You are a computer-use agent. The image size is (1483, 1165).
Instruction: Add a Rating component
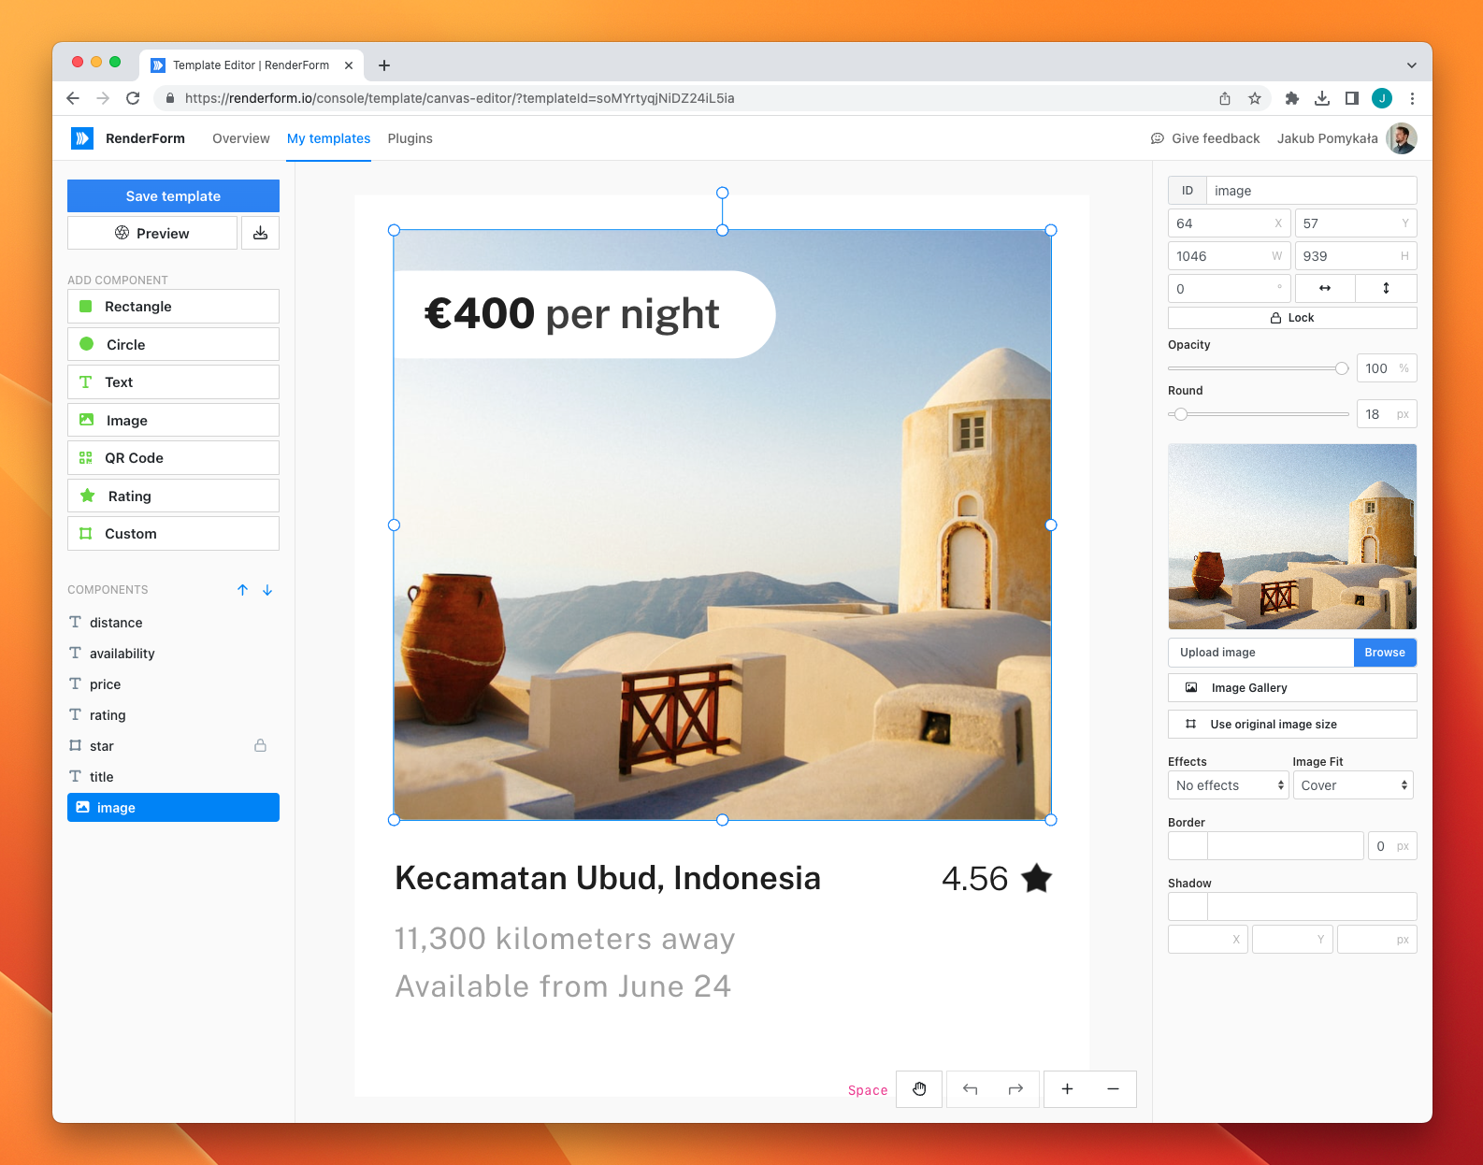[x=173, y=496]
